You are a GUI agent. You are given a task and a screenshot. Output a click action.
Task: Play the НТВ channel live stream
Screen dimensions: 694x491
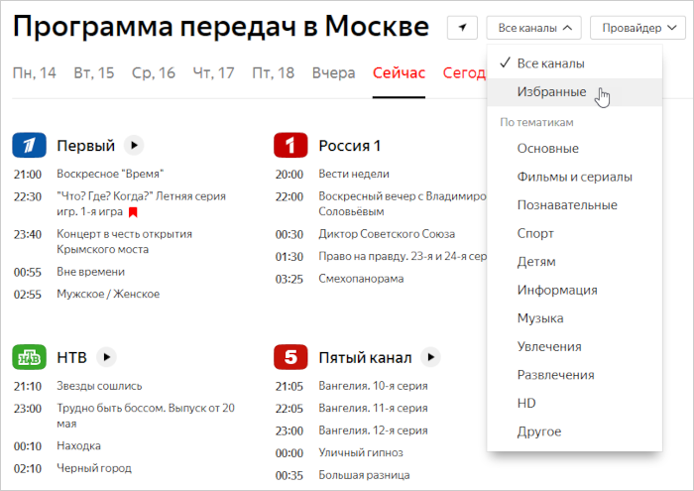point(106,357)
